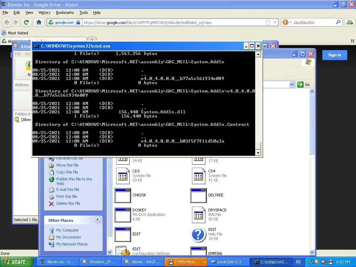Click the lock site identity icon
The height and width of the screenshot is (267, 356).
(x=78, y=22)
